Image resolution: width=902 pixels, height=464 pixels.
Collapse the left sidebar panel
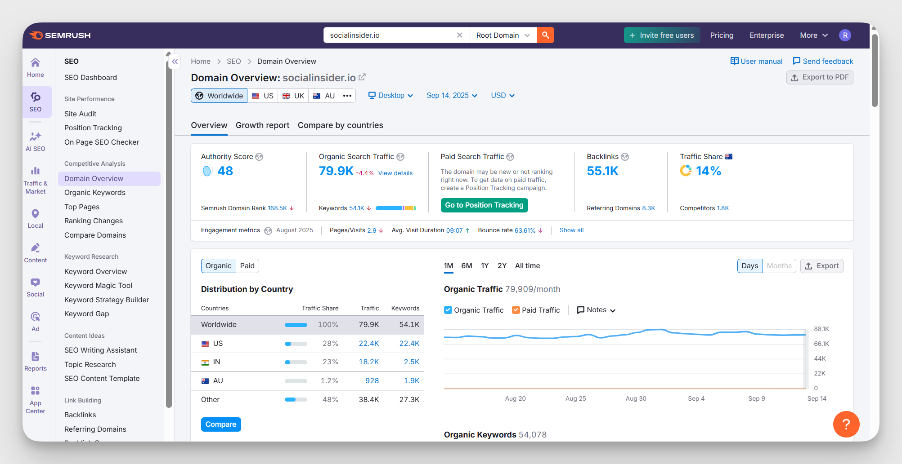(x=175, y=62)
